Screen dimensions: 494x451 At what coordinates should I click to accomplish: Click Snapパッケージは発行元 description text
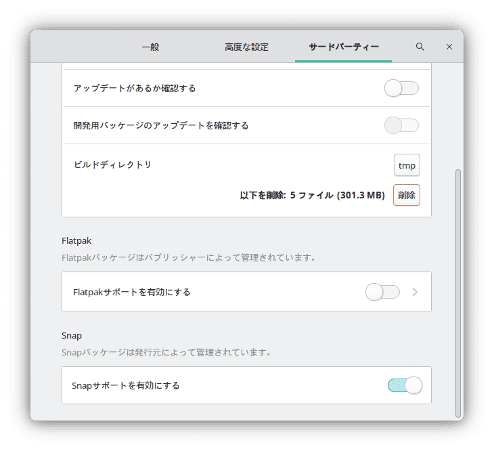tap(166, 352)
